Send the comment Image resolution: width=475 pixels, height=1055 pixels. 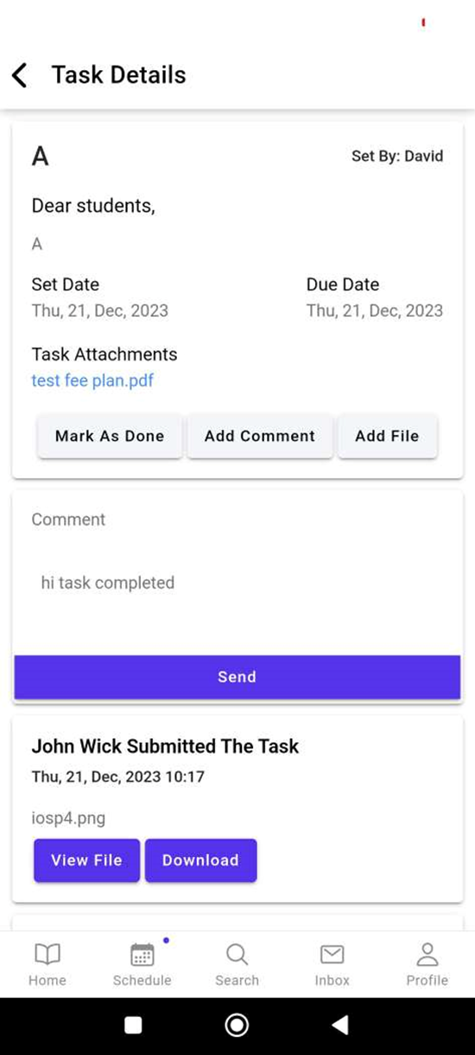(x=237, y=676)
